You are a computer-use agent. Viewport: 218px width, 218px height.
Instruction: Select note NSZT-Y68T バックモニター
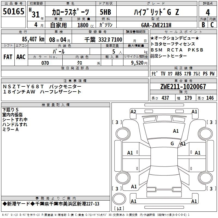tap(42, 86)
